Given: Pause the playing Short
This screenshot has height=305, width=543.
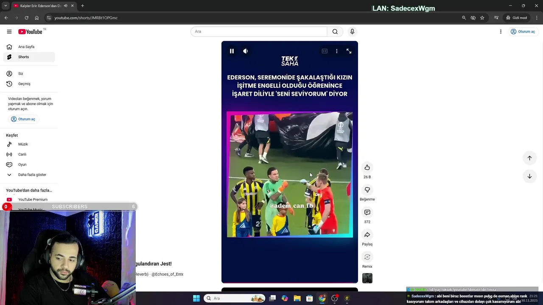Looking at the screenshot, I should pos(232,51).
